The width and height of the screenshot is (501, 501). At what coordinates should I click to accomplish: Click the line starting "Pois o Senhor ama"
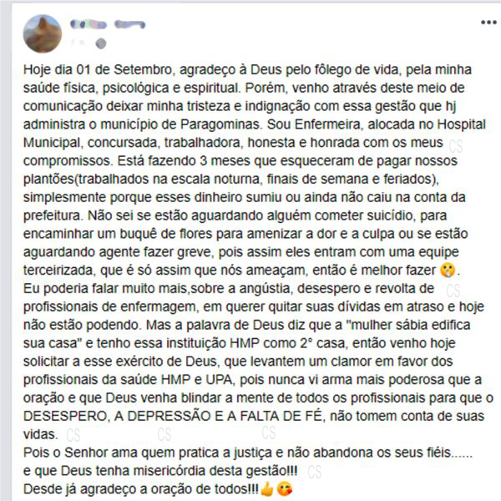click(248, 453)
